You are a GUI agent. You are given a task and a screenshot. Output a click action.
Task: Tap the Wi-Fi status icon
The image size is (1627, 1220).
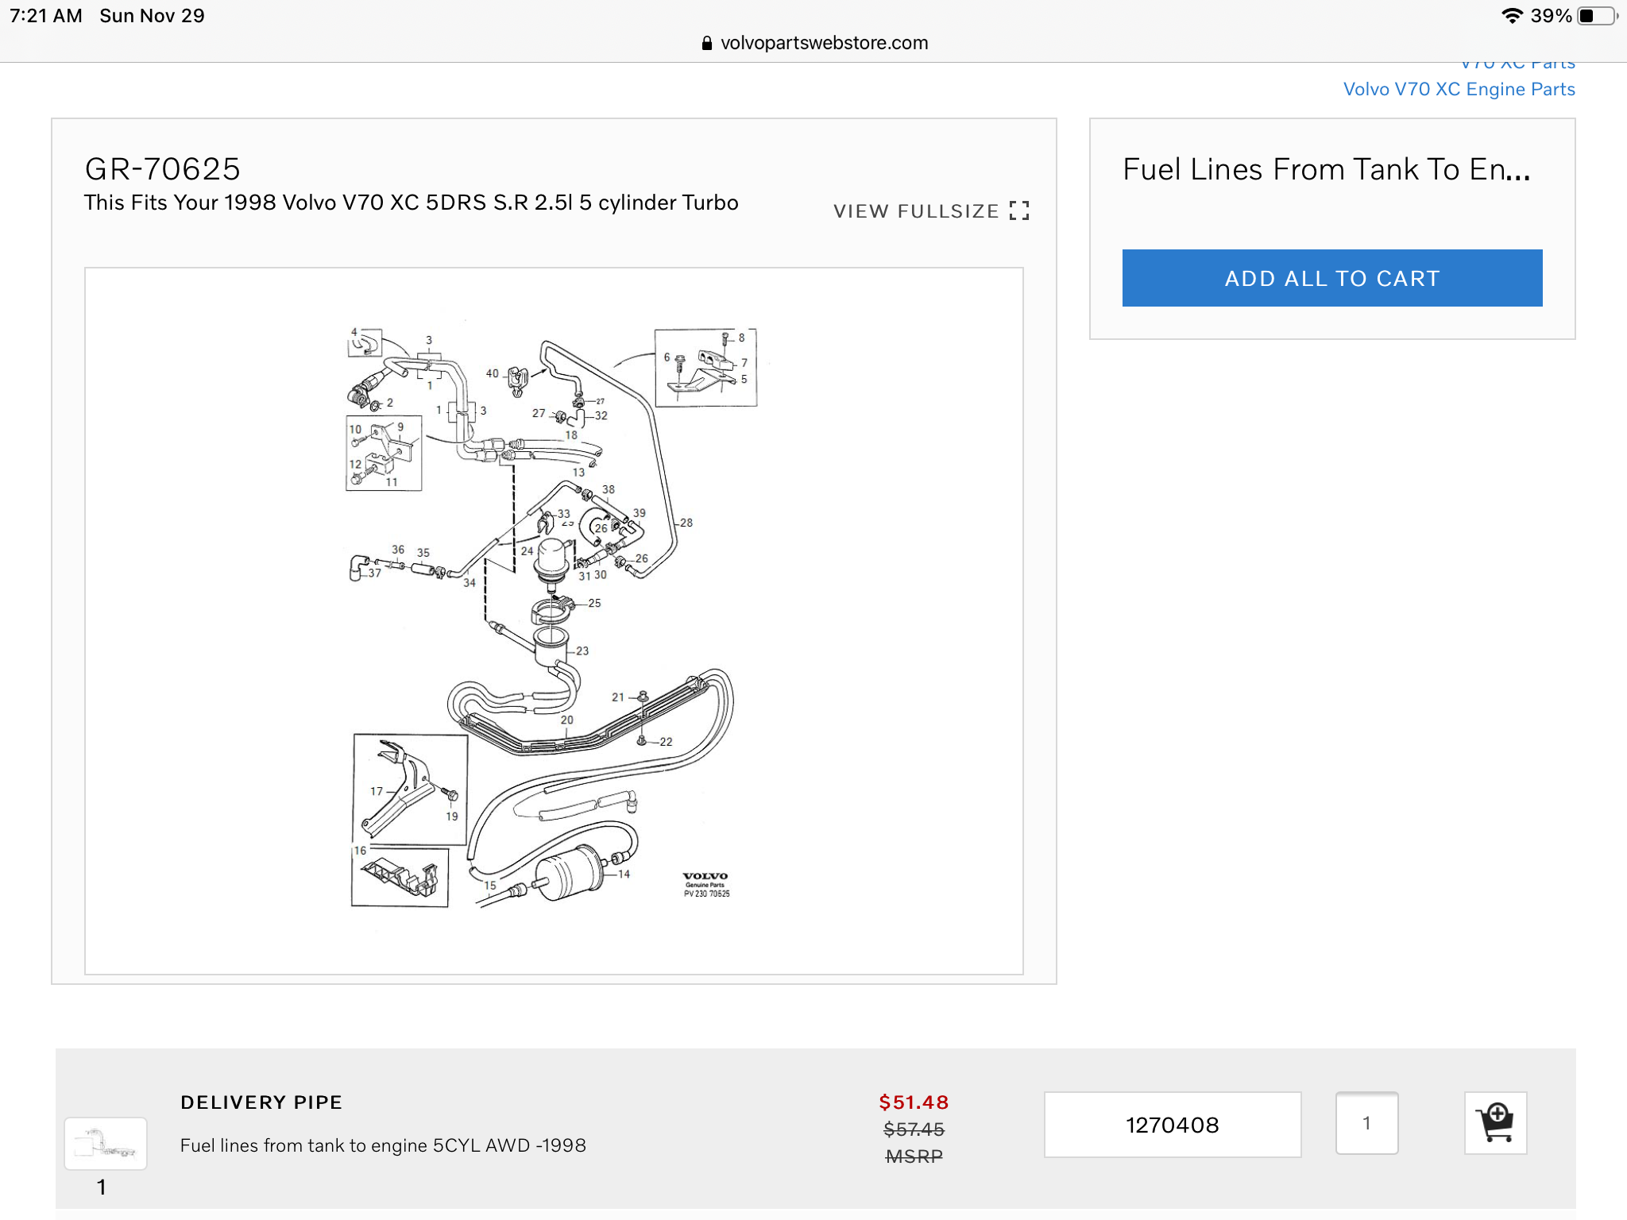[1512, 16]
